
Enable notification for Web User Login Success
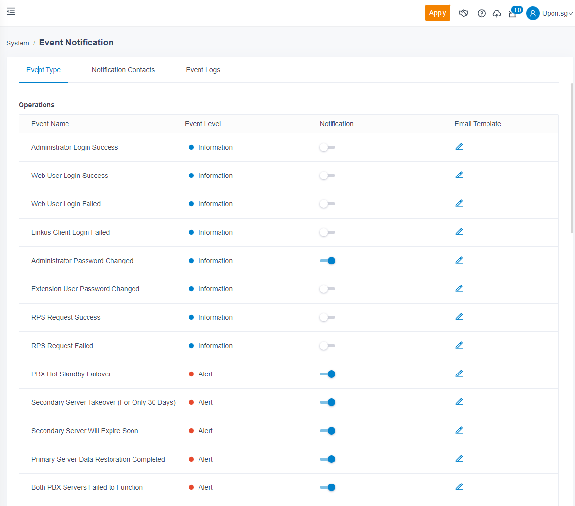[327, 176]
